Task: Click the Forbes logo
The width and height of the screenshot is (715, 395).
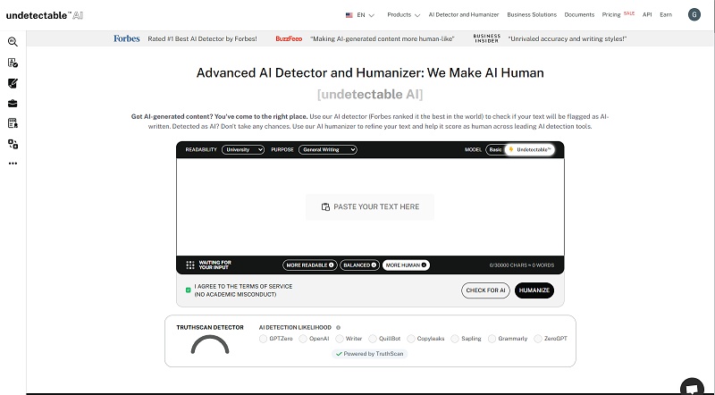Action: pyautogui.click(x=127, y=38)
